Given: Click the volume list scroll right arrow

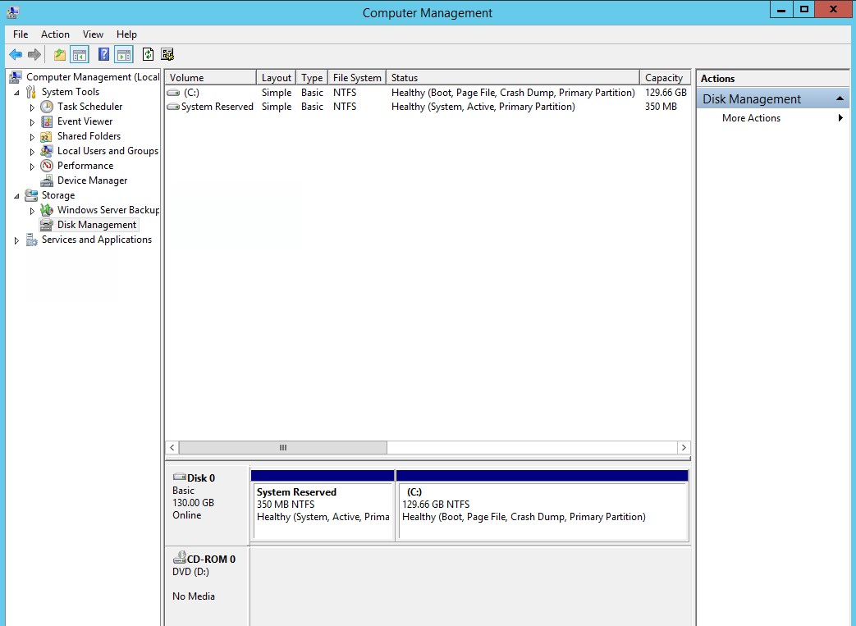Looking at the screenshot, I should [x=684, y=447].
